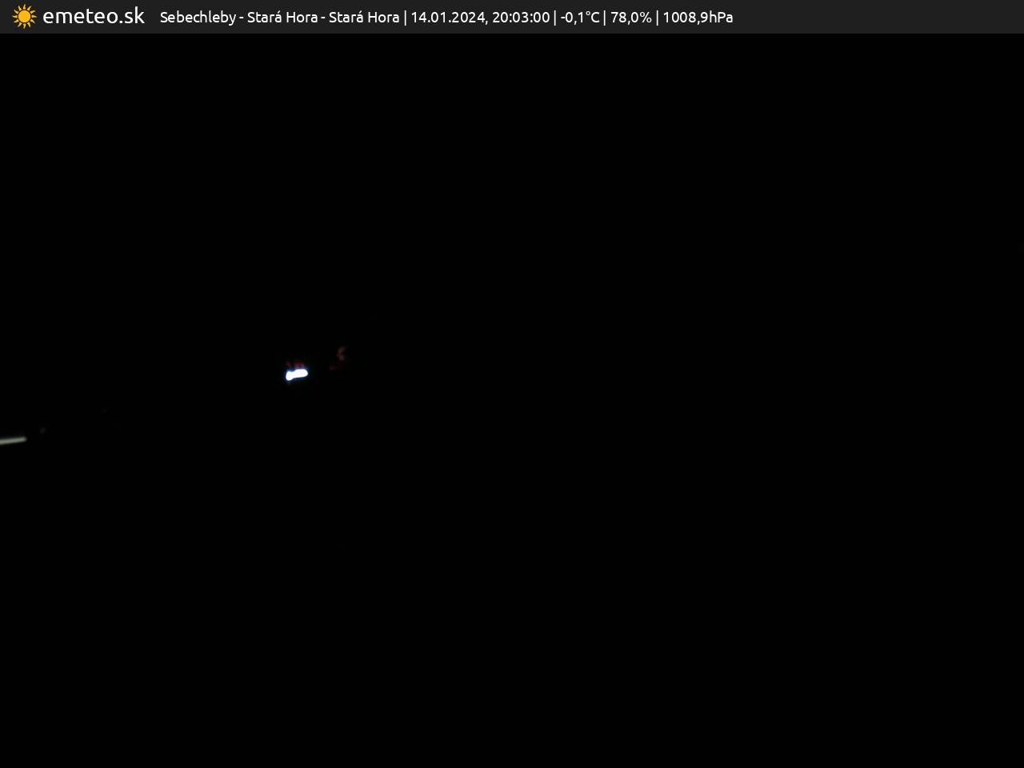
Task: Click the faint red glow beside white light
Action: pos(342,353)
